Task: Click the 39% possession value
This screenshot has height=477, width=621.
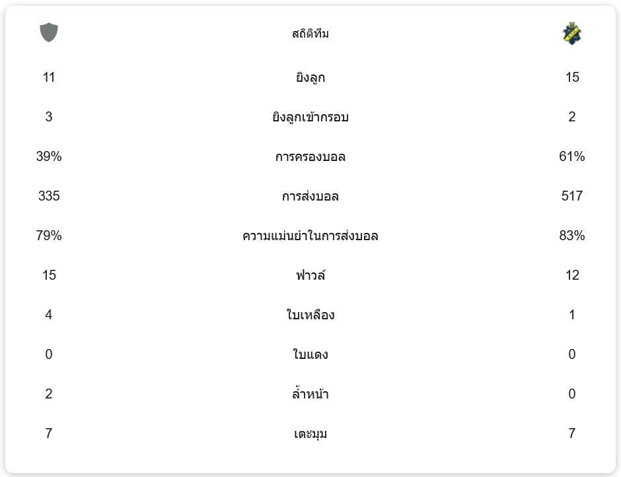Action: [x=49, y=156]
